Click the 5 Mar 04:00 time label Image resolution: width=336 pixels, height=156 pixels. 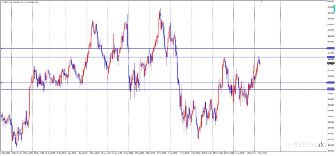click(251, 153)
